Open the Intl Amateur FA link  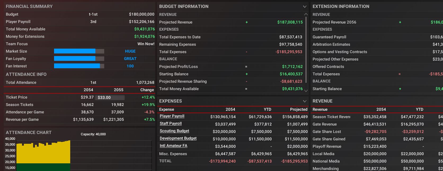[173, 146]
